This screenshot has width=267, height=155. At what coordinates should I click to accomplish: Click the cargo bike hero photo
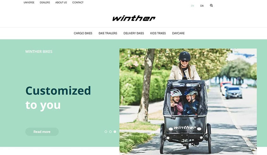(x=188, y=102)
